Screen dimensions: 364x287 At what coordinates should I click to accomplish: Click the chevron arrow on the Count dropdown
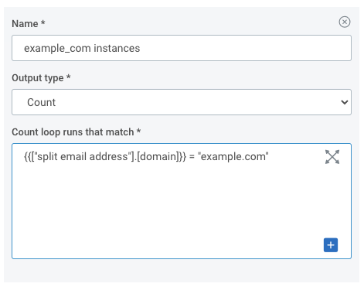(x=345, y=102)
